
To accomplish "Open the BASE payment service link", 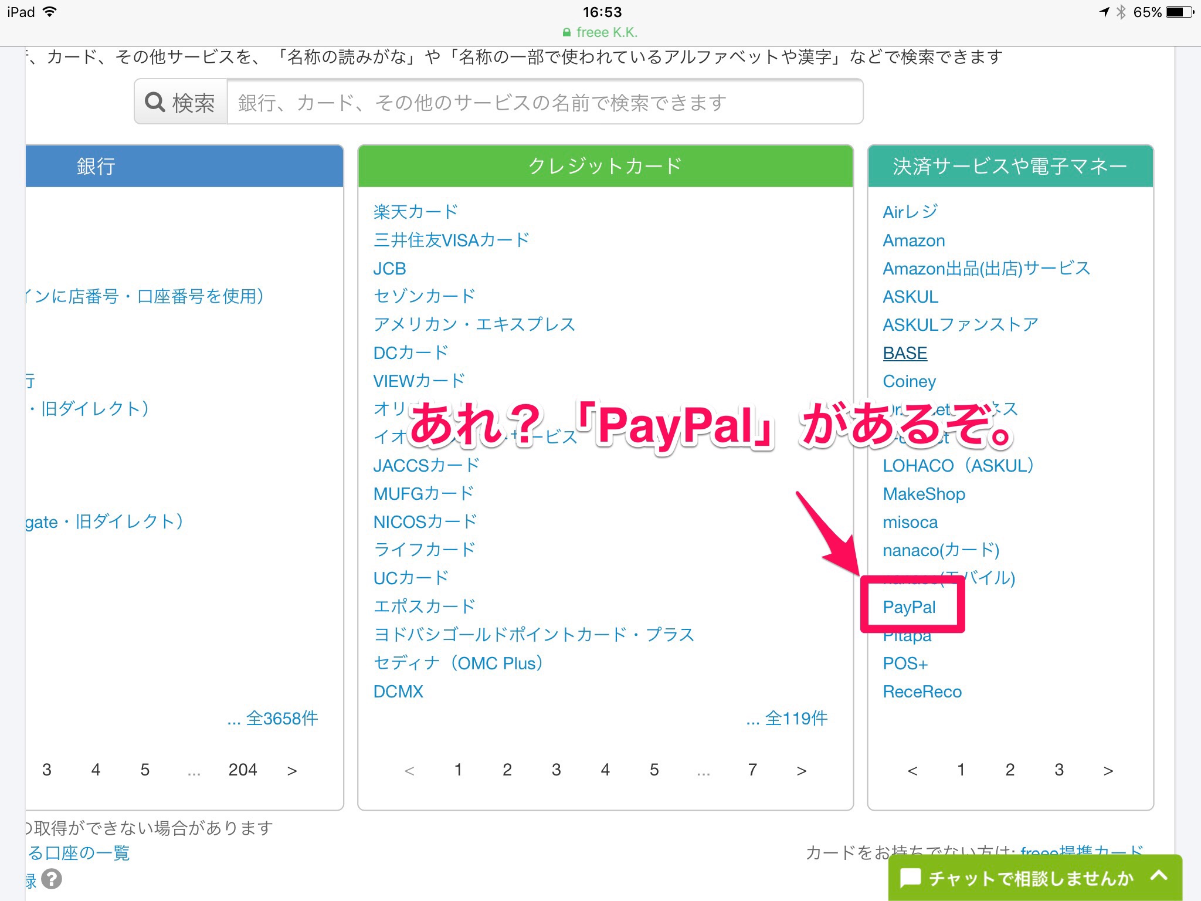I will (x=905, y=353).
